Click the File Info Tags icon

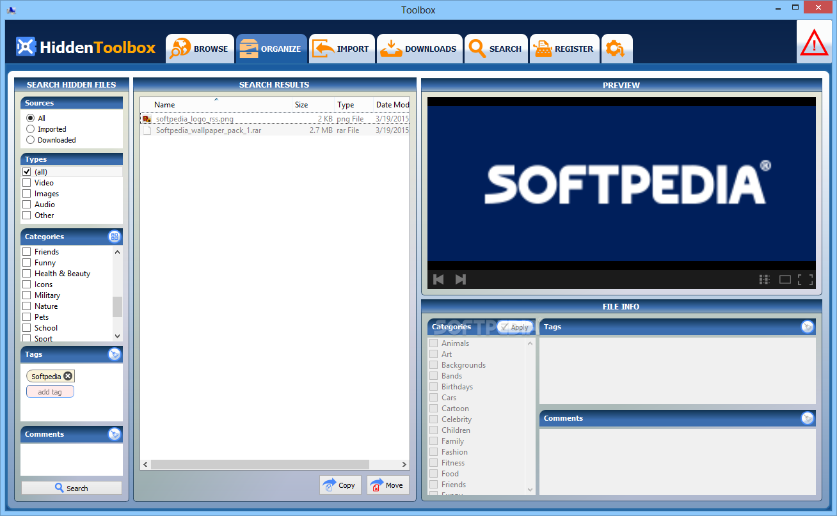point(808,327)
